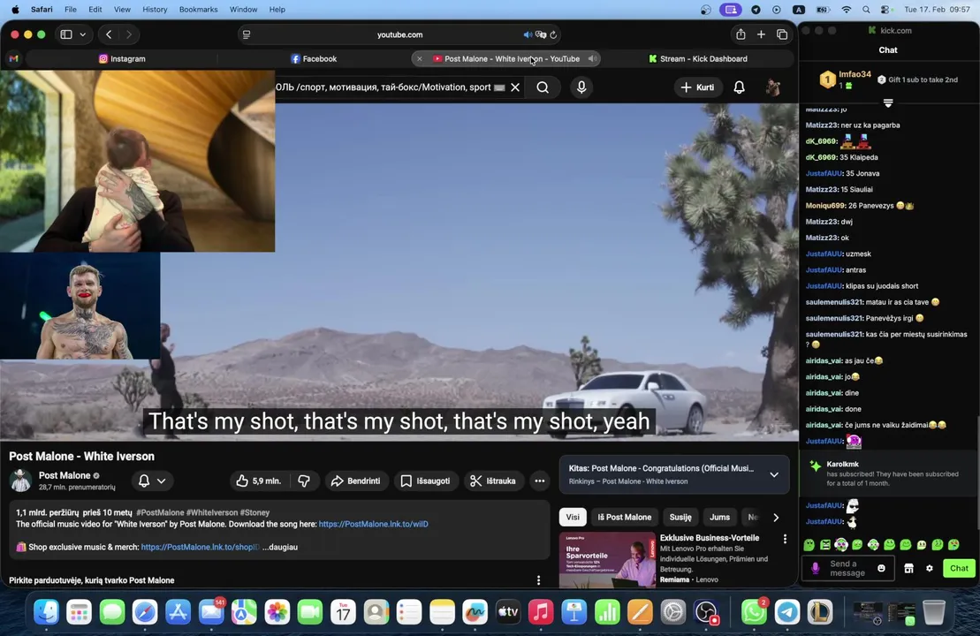Screen dimensions: 980x636
Task: Clear the YouTube search field with X
Action: (515, 87)
